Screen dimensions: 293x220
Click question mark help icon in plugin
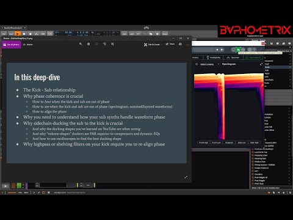tap(255, 50)
